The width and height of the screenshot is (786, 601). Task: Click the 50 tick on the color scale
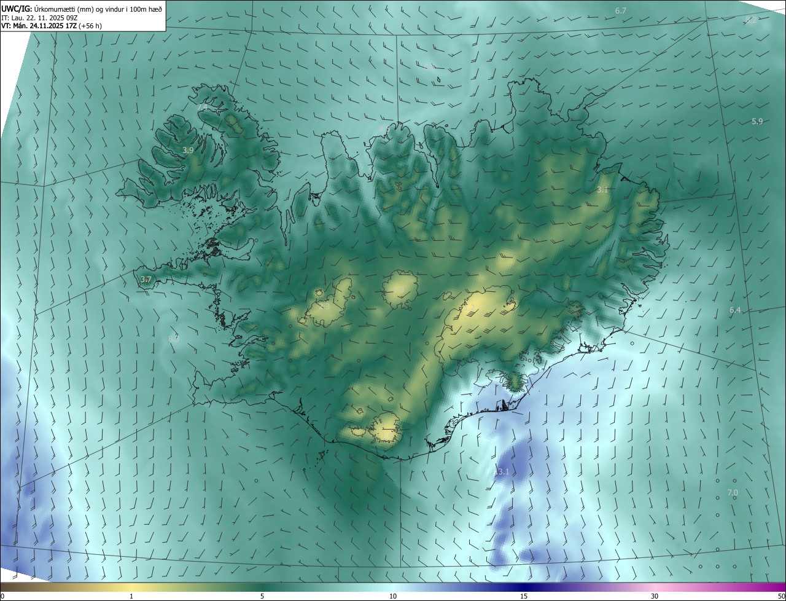(x=781, y=597)
